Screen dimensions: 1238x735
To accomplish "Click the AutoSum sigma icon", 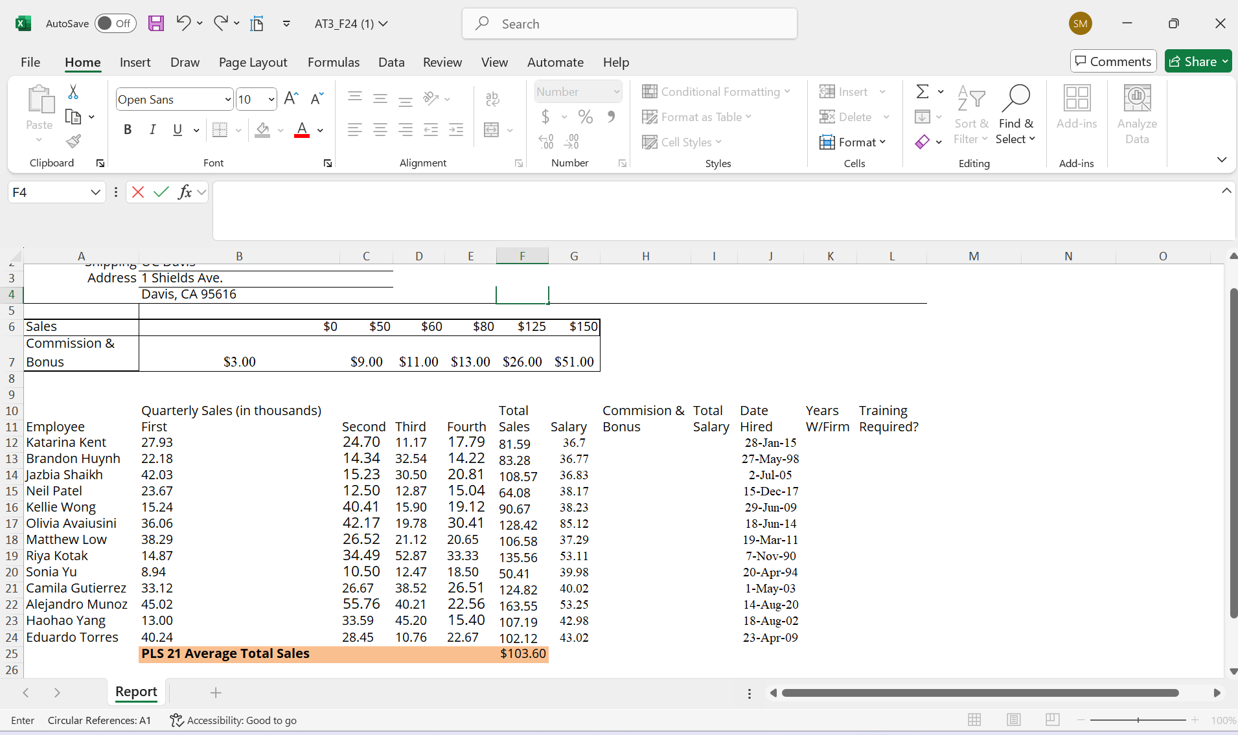I will 923,91.
